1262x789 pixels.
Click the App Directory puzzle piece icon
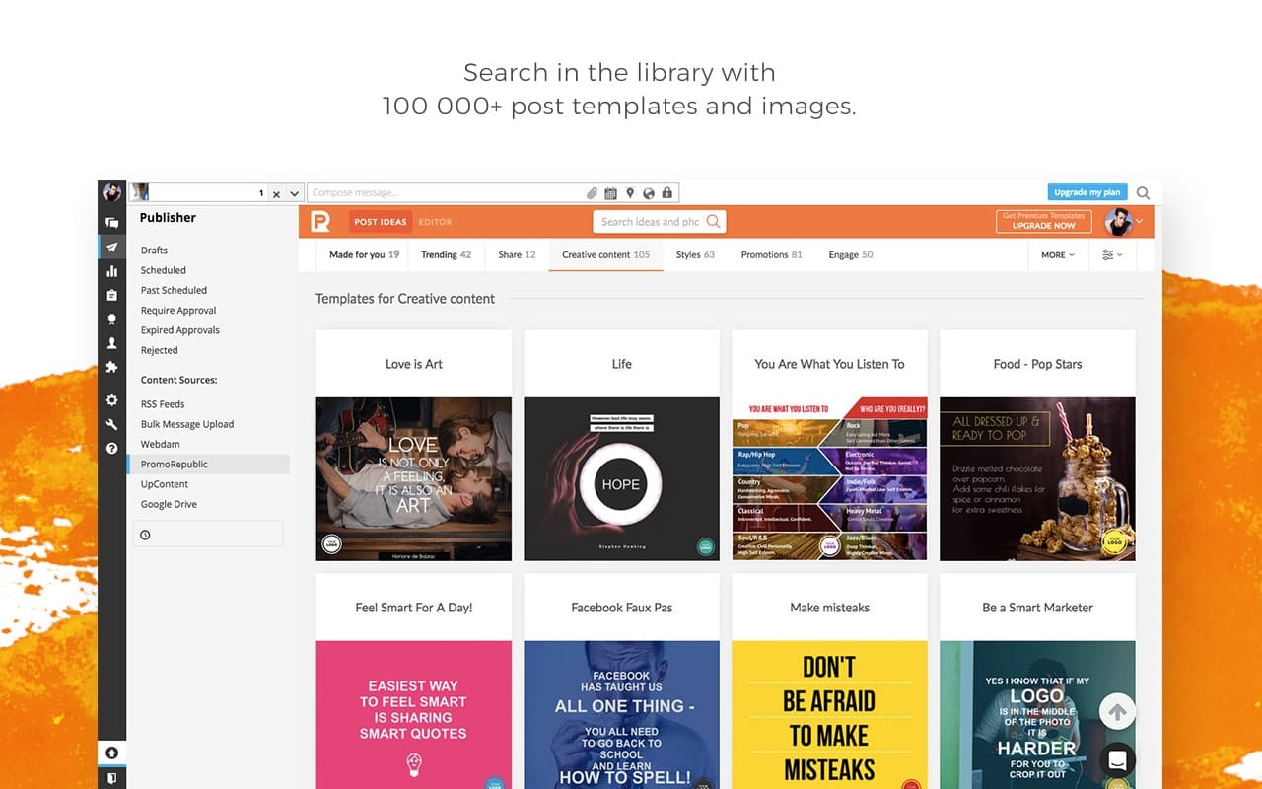coord(111,367)
